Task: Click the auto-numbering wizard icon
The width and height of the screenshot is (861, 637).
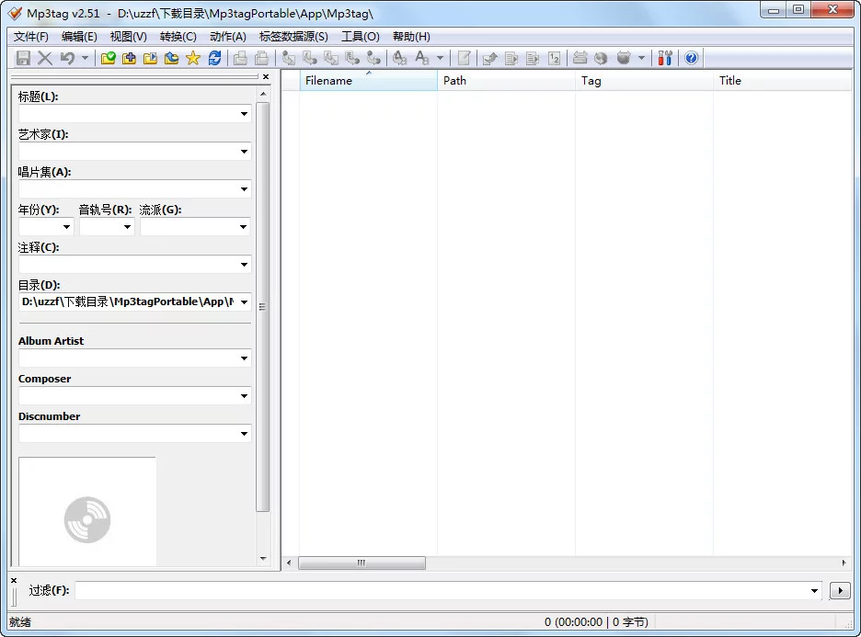Action: (554, 58)
